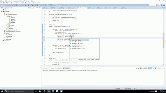This screenshot has height=93, width=166.
Task: Open the File menu
Action: click(1, 3)
